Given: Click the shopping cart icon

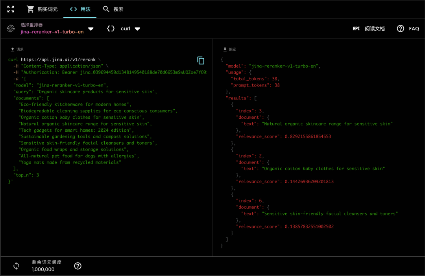Looking at the screenshot, I should (x=30, y=9).
